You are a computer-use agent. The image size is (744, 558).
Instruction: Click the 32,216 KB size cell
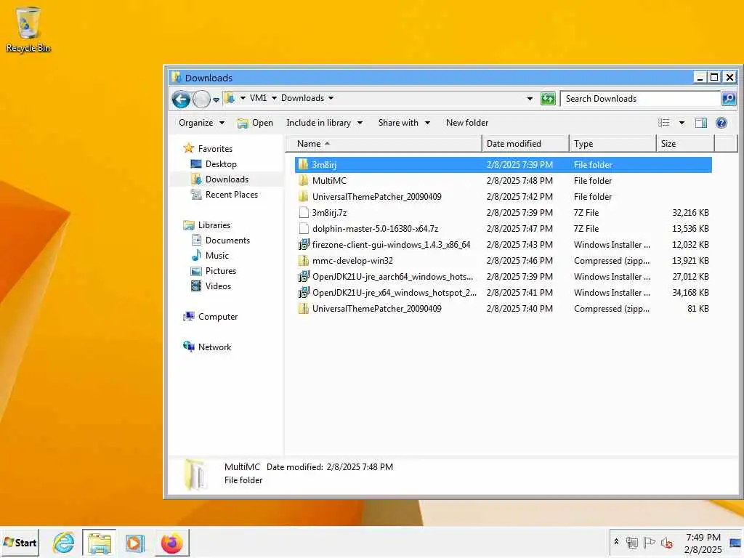click(x=690, y=213)
